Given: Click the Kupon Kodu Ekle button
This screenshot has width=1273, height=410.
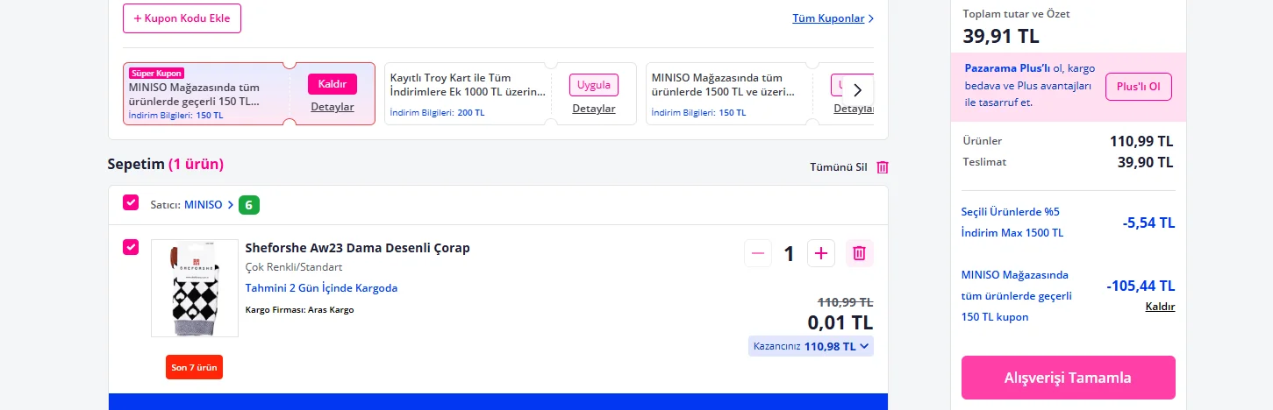Looking at the screenshot, I should pyautogui.click(x=182, y=18).
